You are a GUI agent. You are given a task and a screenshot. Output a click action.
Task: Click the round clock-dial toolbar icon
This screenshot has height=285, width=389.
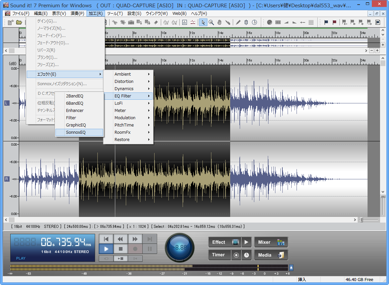click(255, 22)
